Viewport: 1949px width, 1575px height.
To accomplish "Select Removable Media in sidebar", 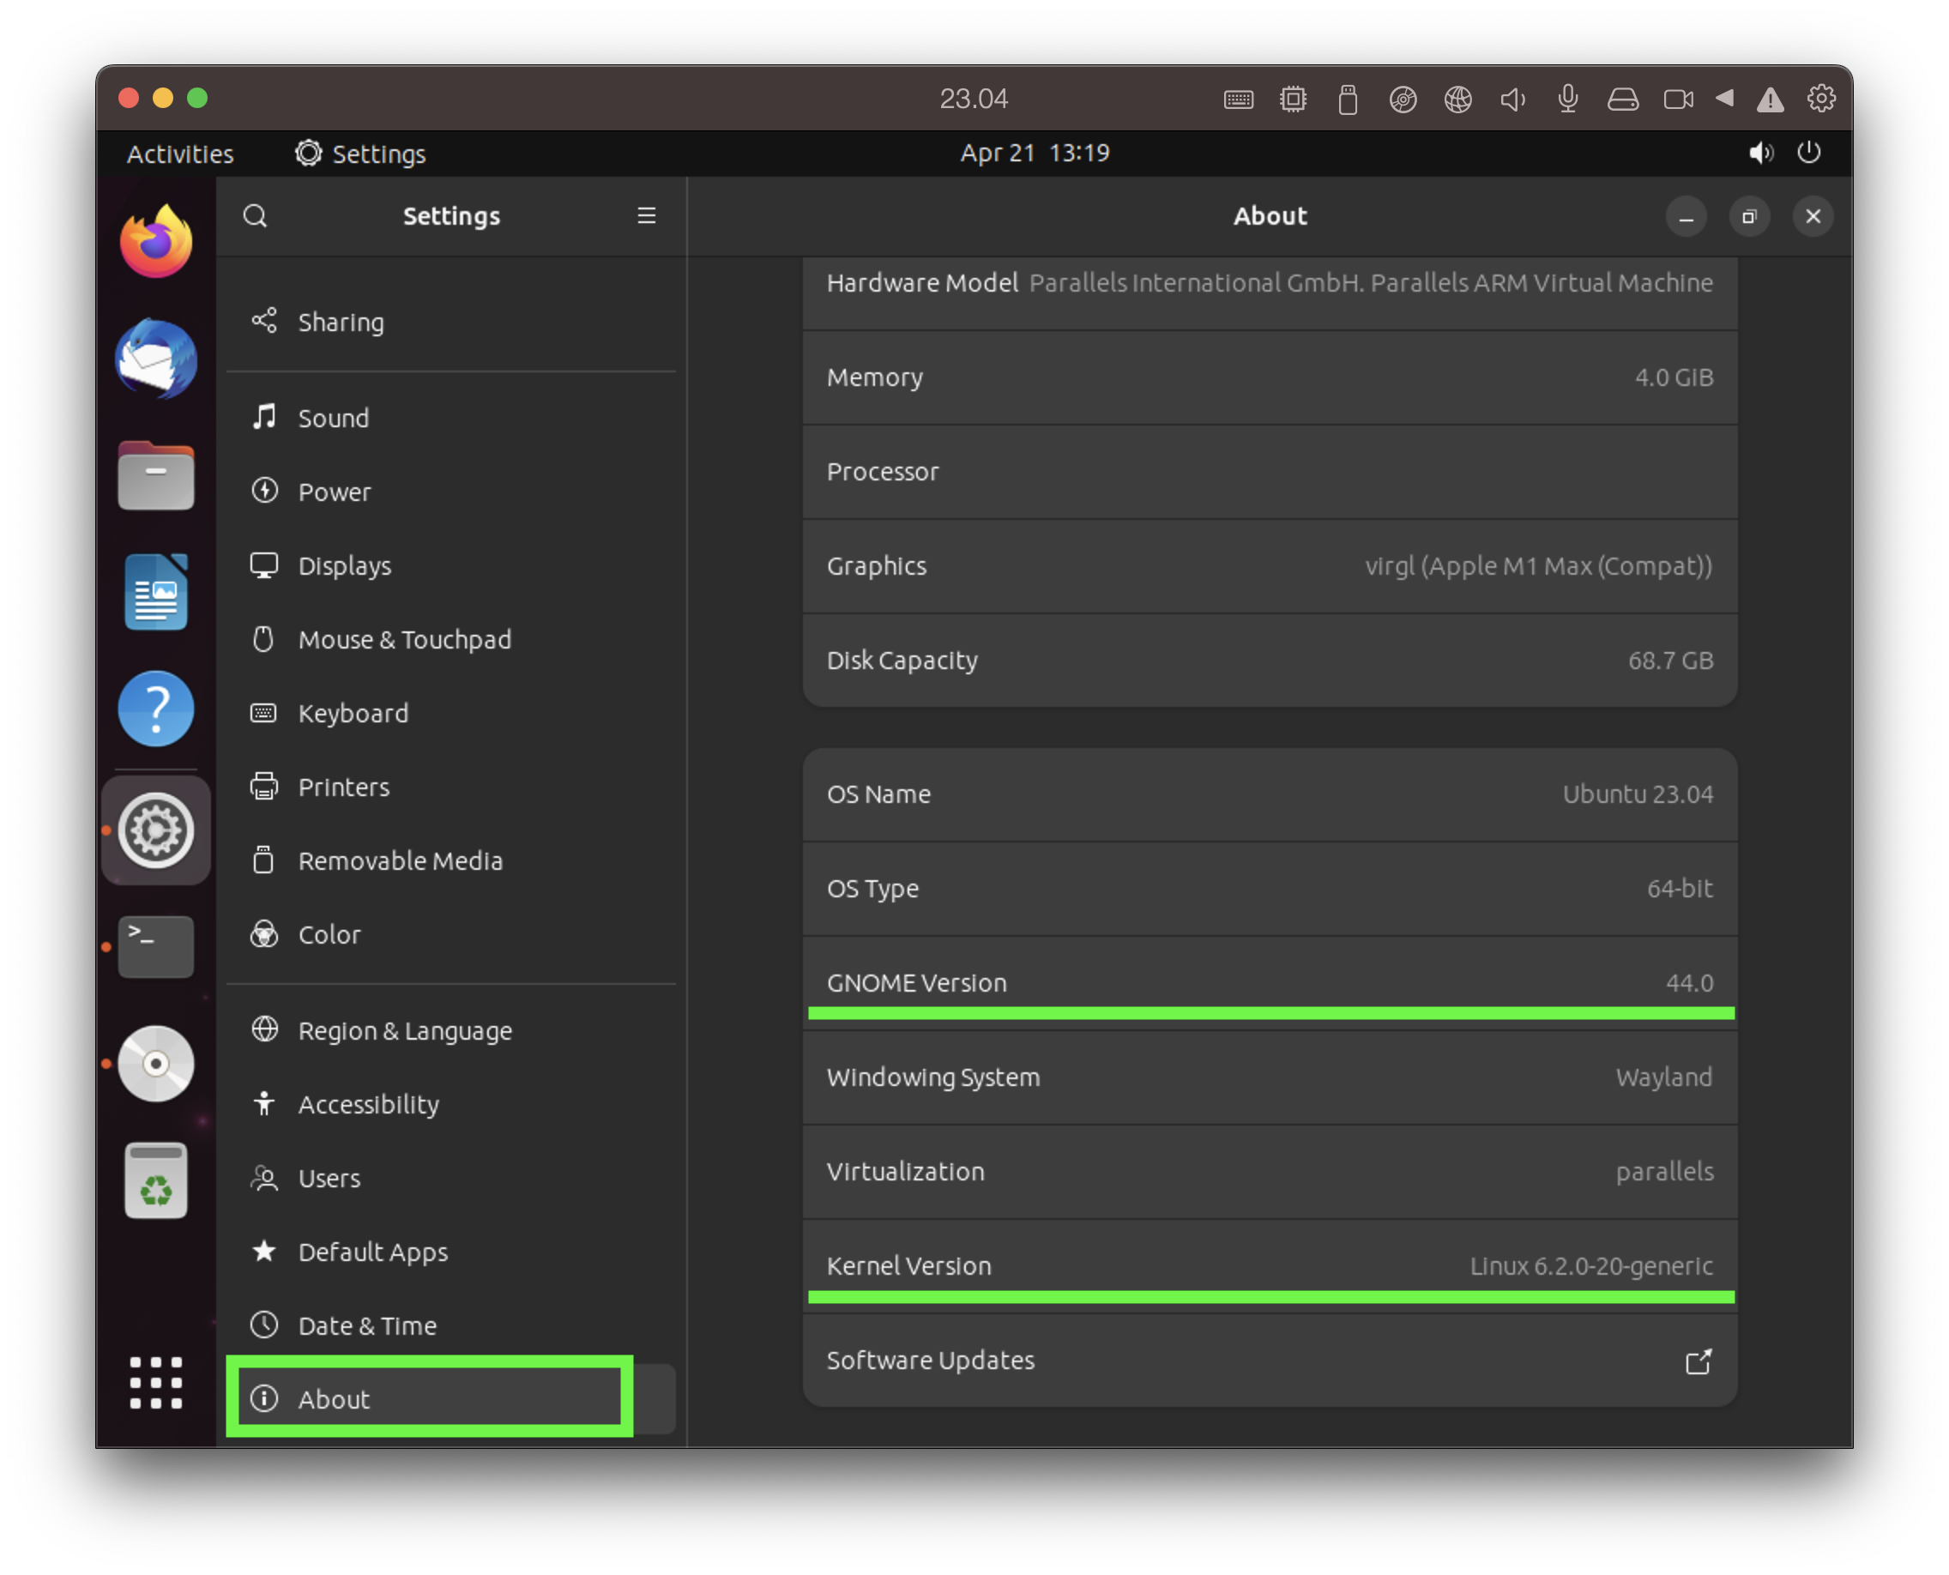I will point(451,861).
